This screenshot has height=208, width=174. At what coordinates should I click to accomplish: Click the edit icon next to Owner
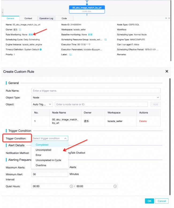20,29
